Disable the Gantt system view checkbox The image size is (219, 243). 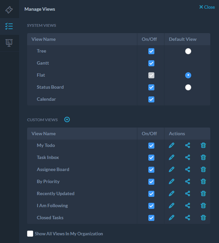click(x=151, y=63)
